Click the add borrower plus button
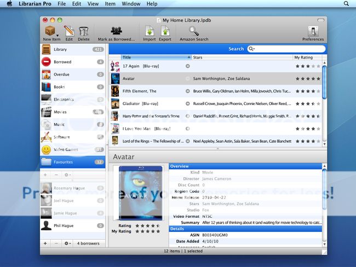The image size is (356, 267). tap(46, 242)
